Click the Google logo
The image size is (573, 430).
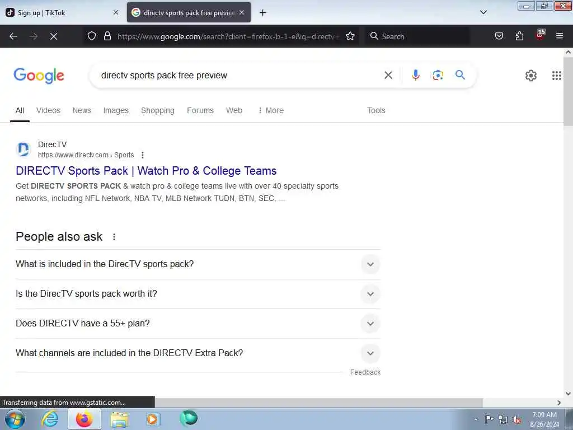click(39, 76)
